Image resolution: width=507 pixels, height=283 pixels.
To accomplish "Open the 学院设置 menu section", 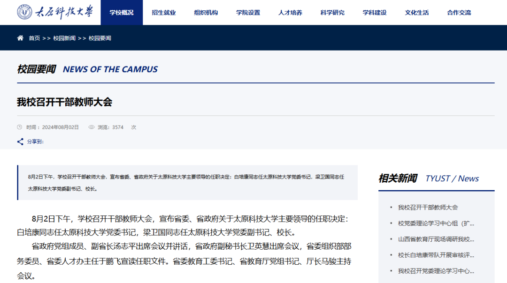I will [247, 12].
